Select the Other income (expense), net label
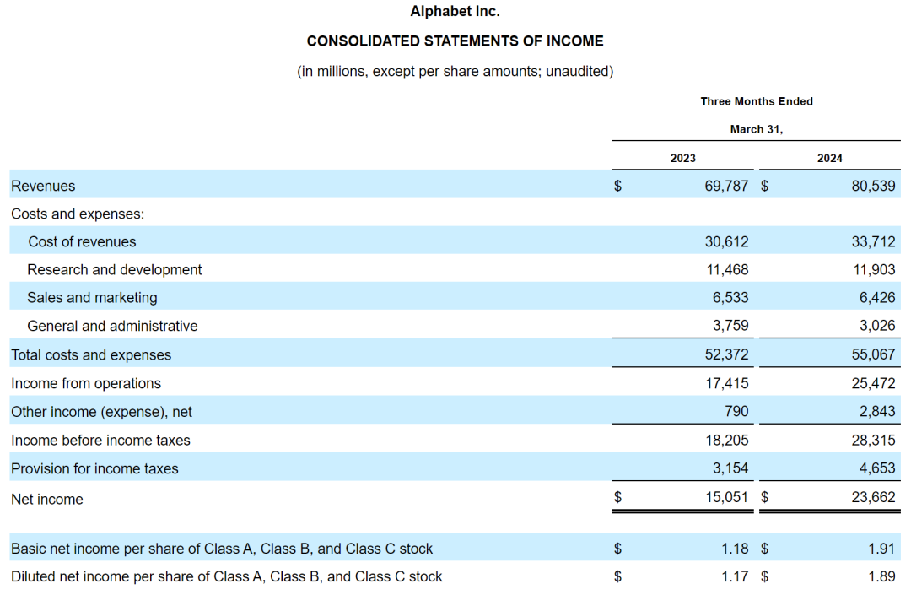The height and width of the screenshot is (595, 911). [101, 412]
